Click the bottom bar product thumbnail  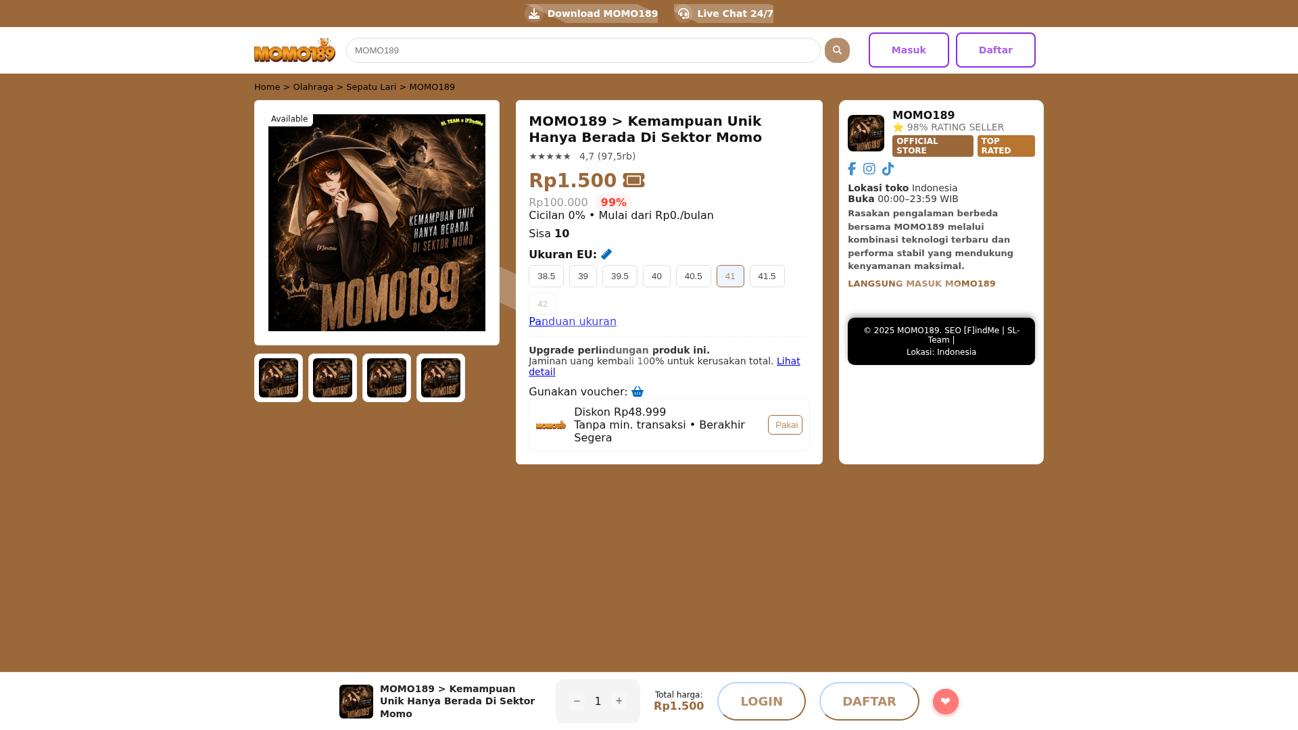[356, 702]
